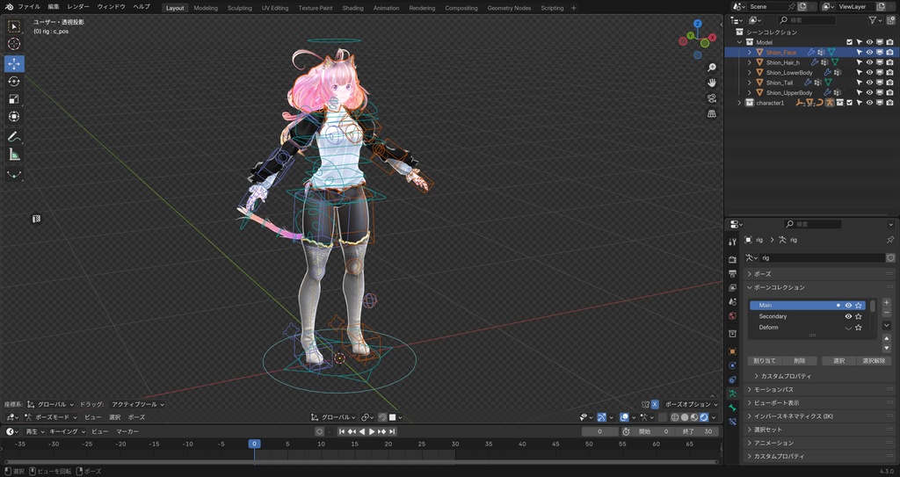Pick the Scale tool in the toolbar
The width and height of the screenshot is (900, 477).
click(14, 98)
